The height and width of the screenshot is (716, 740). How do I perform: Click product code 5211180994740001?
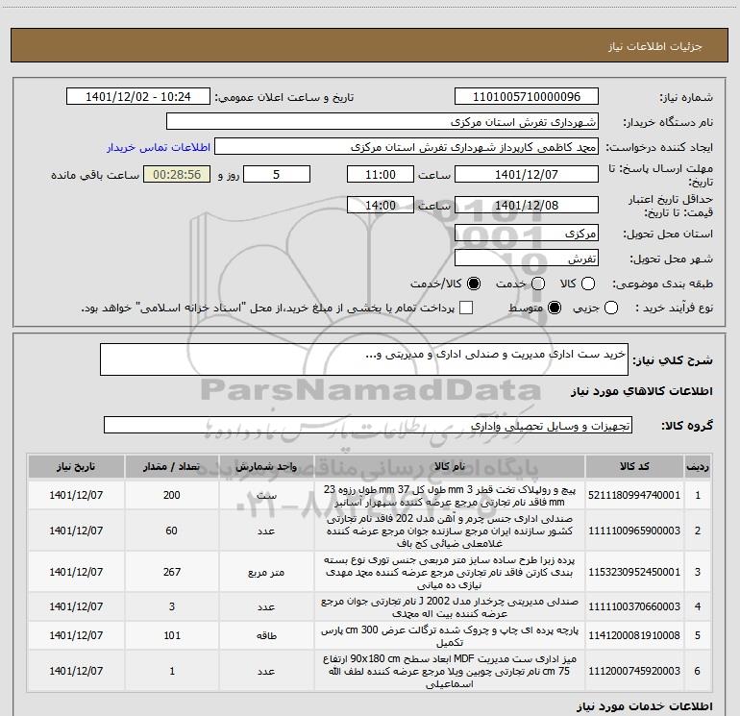[634, 495]
